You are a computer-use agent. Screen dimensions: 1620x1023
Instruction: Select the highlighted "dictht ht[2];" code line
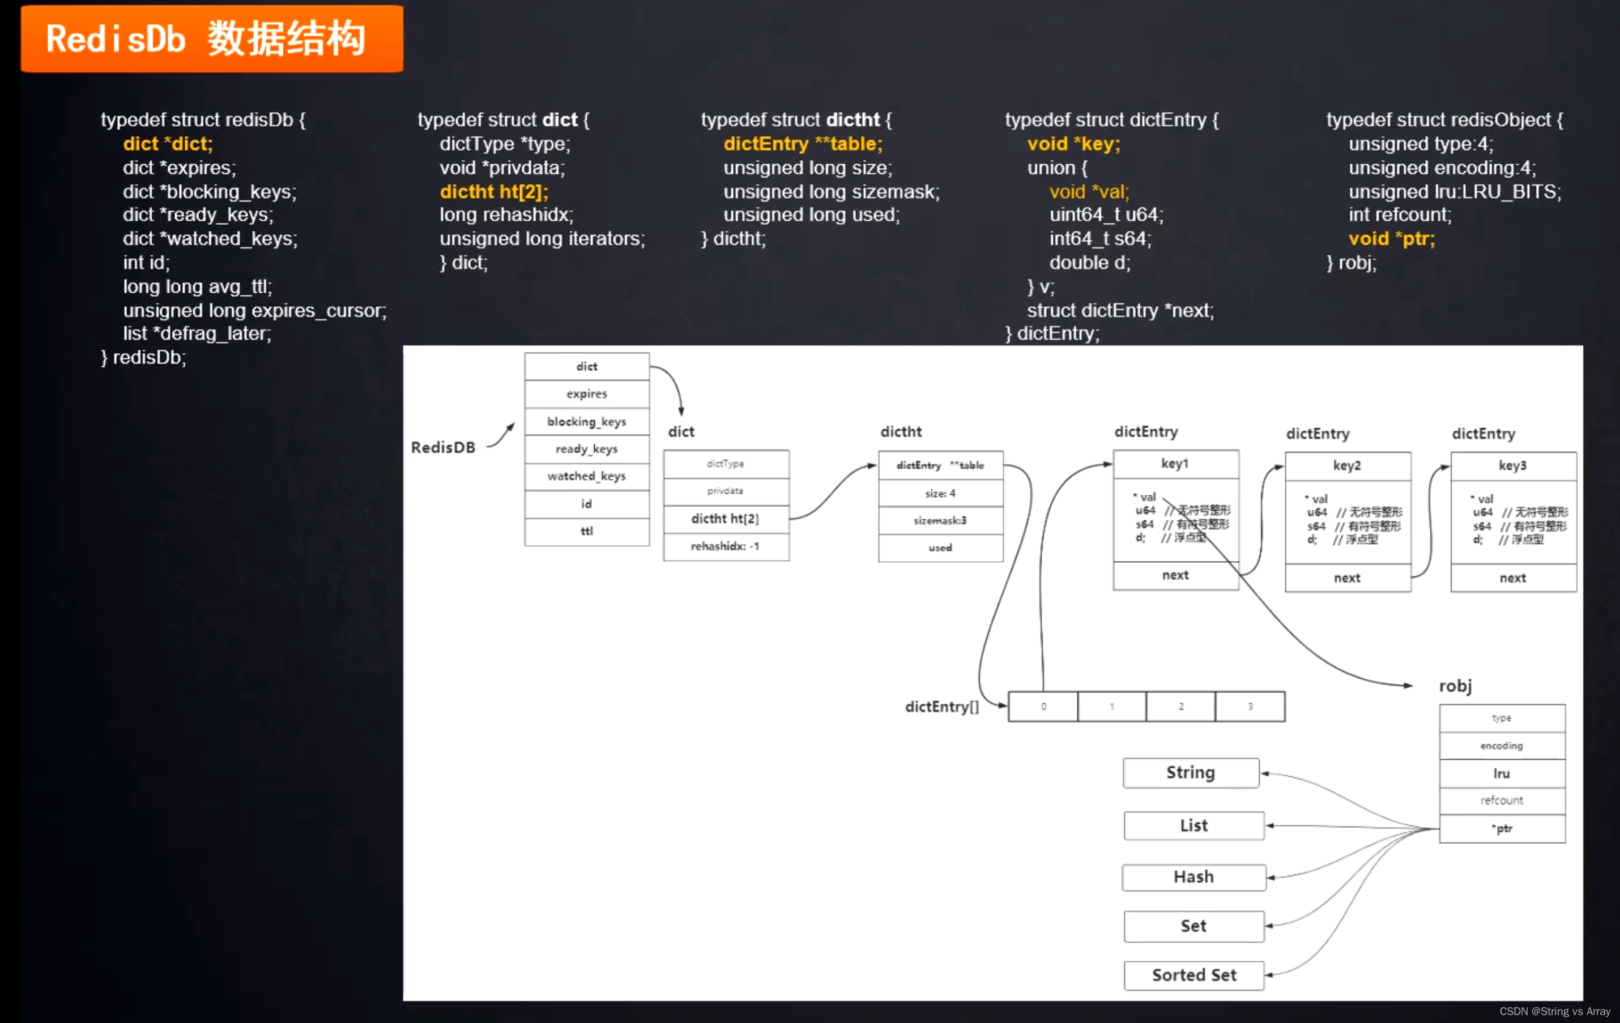[x=494, y=192]
